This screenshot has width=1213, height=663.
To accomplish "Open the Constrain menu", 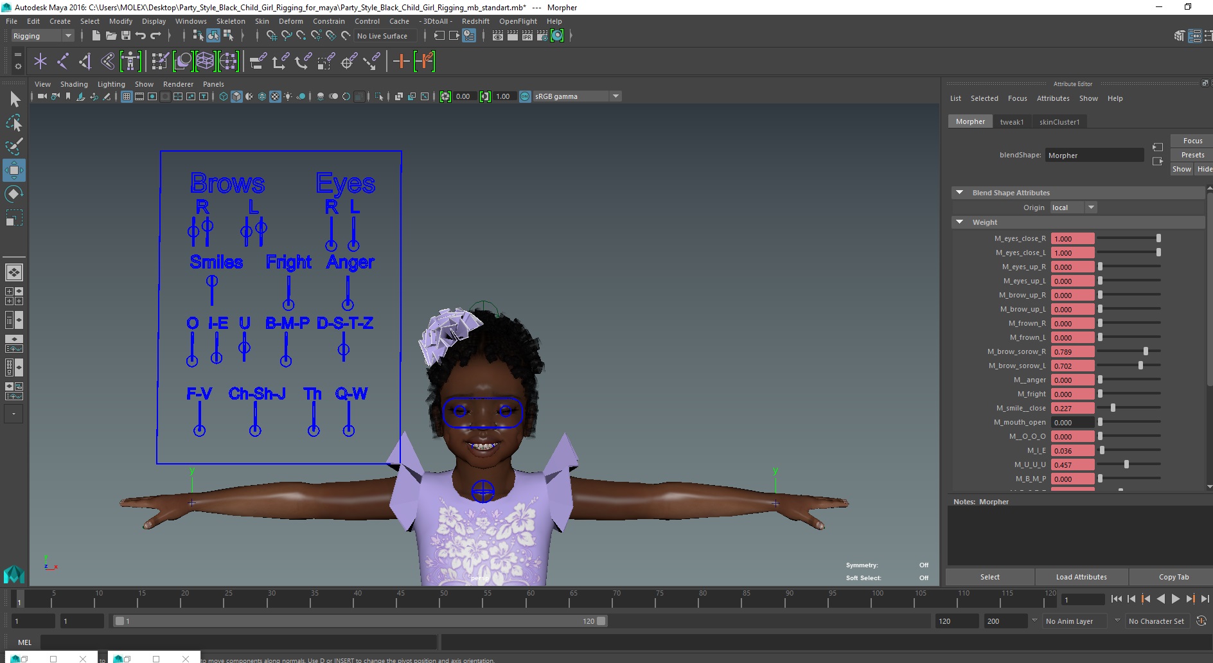I will tap(329, 21).
